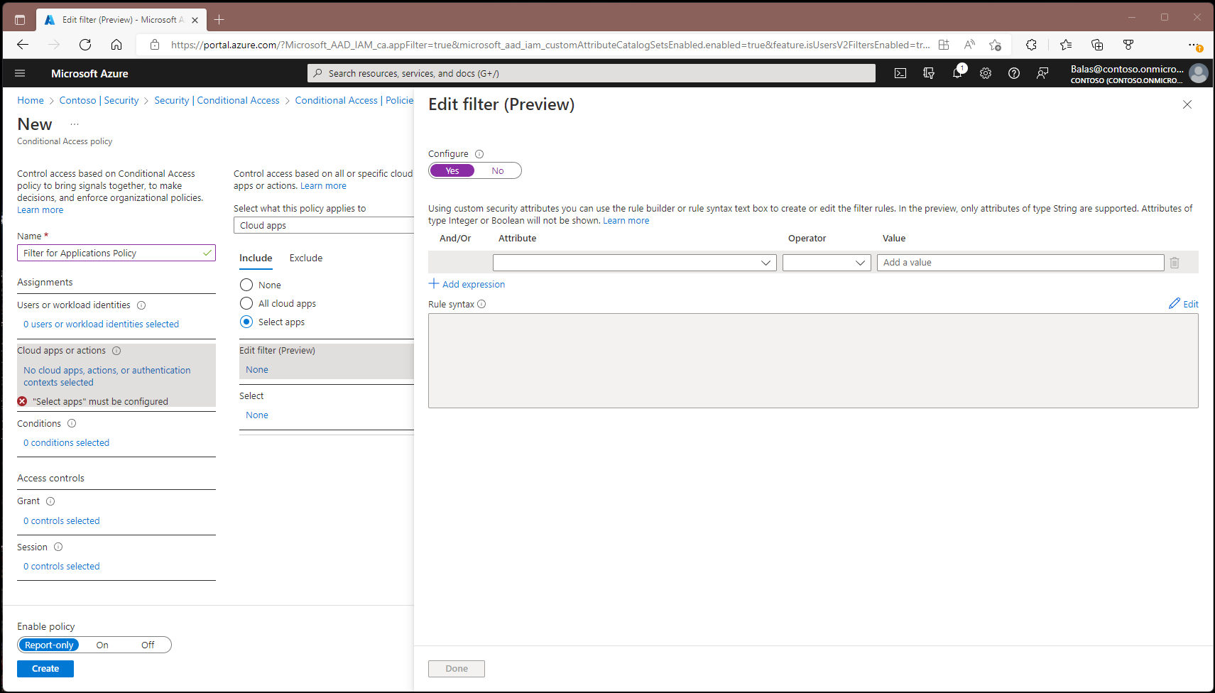
Task: Open browser Extensions puzzle icon
Action: (x=1031, y=45)
